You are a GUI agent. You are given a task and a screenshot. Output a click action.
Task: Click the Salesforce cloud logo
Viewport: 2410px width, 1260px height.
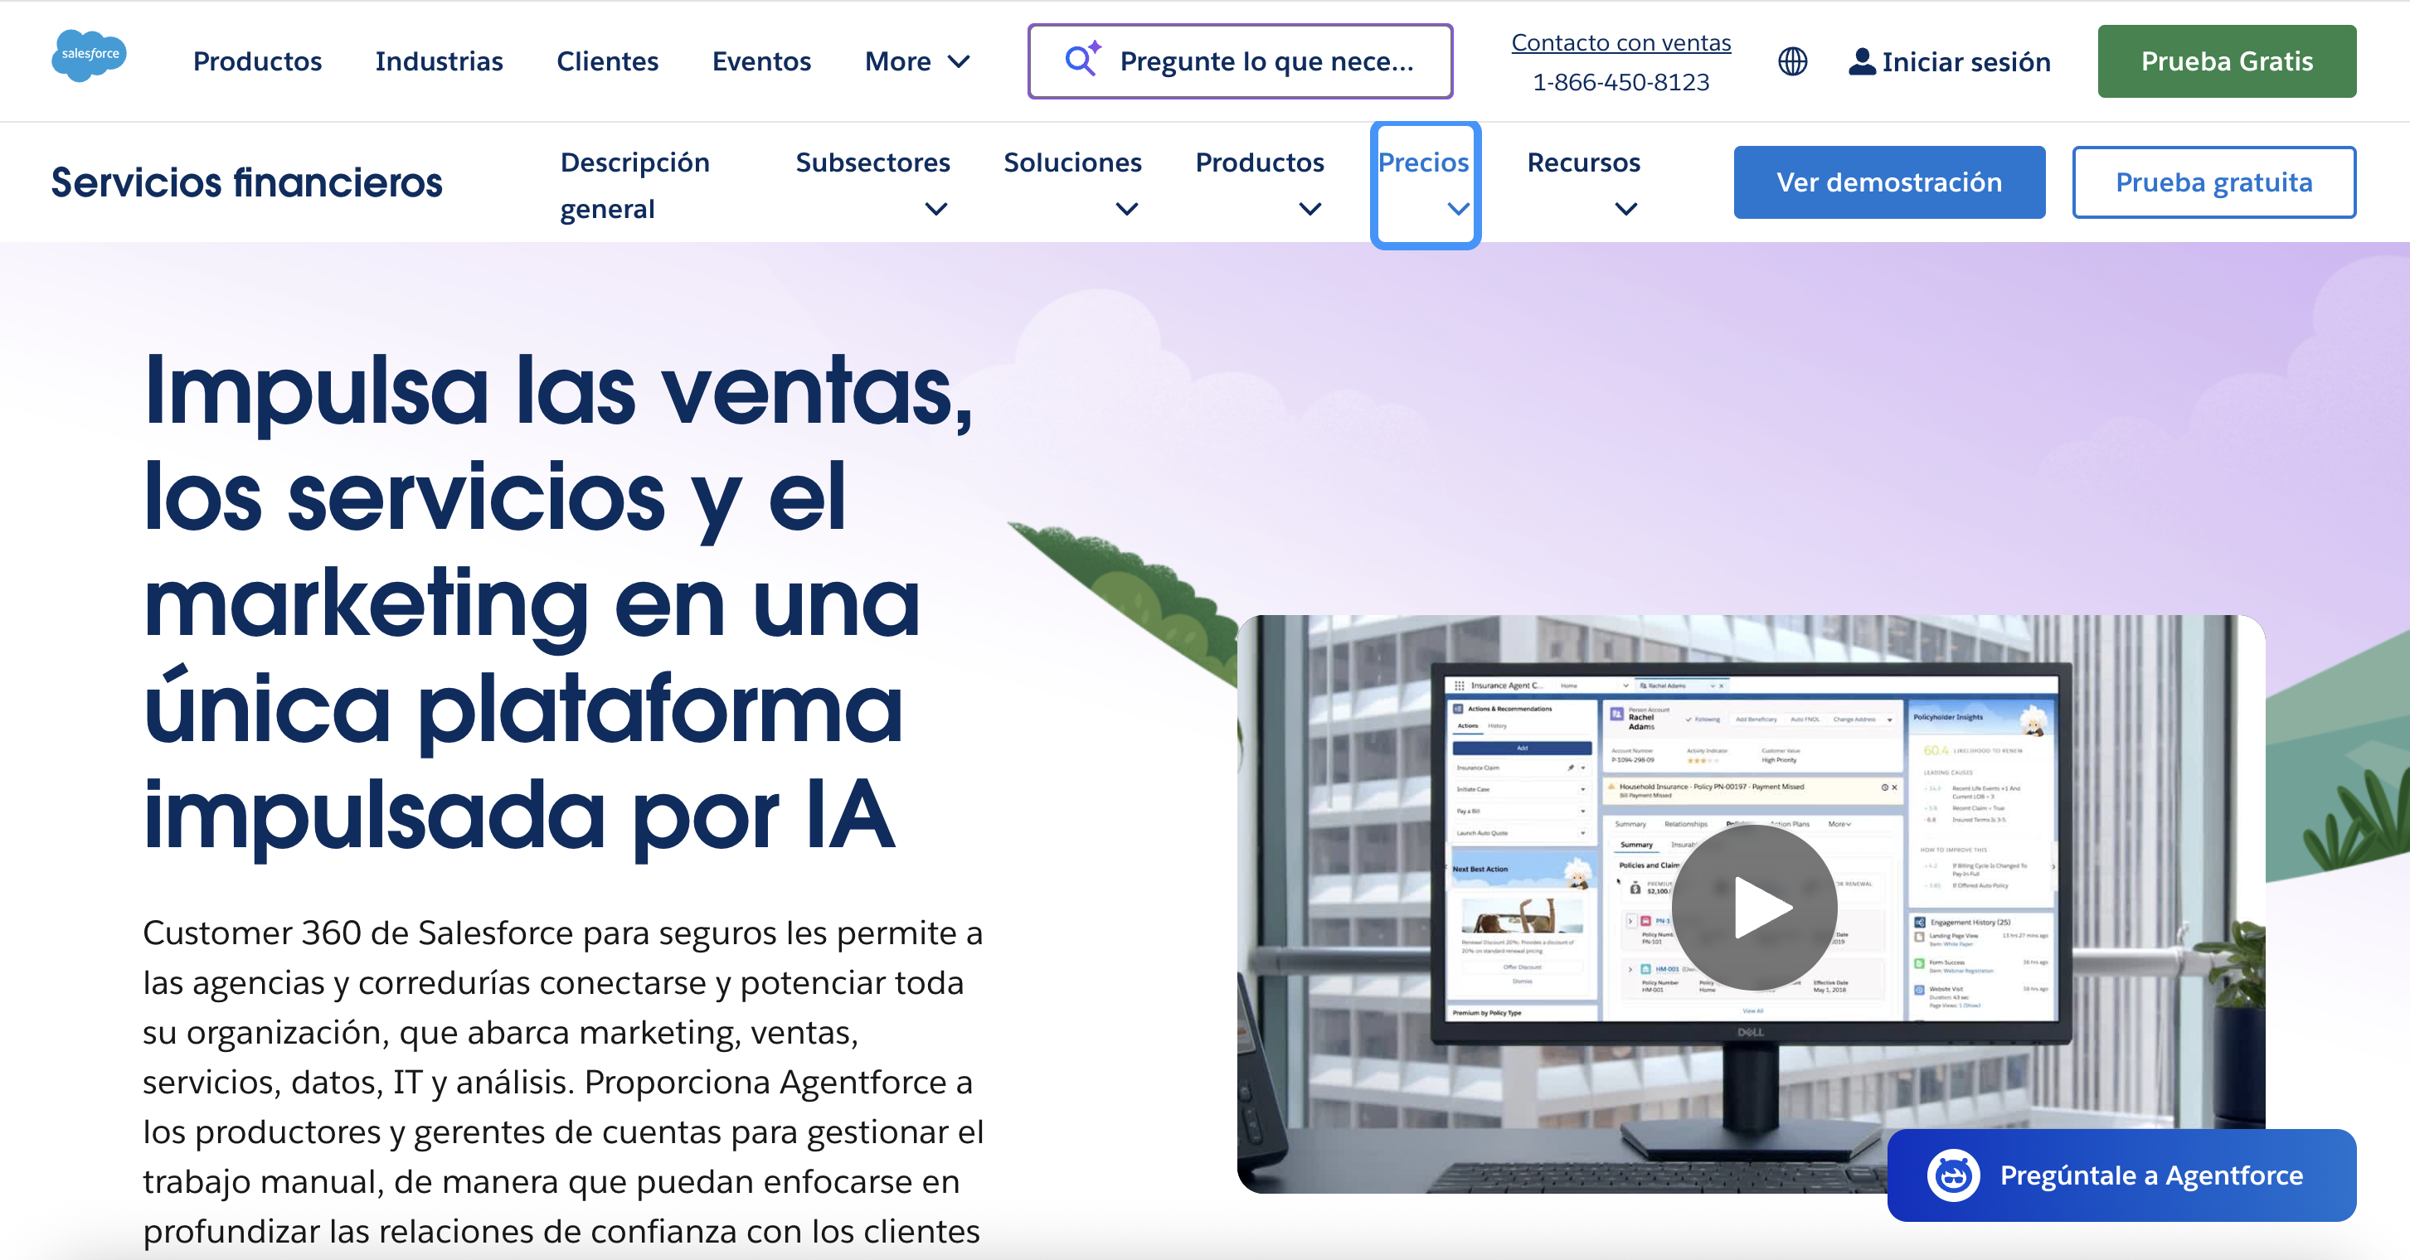pyautogui.click(x=89, y=56)
